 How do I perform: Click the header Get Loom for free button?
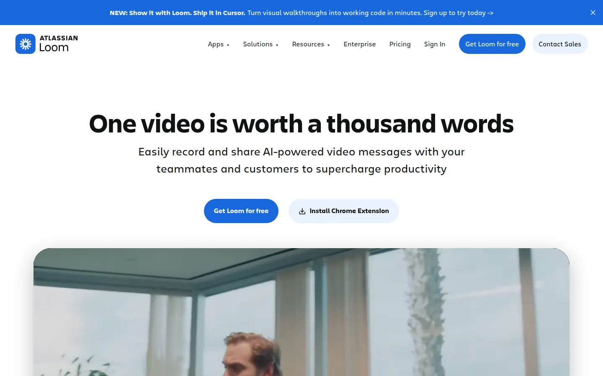(492, 44)
